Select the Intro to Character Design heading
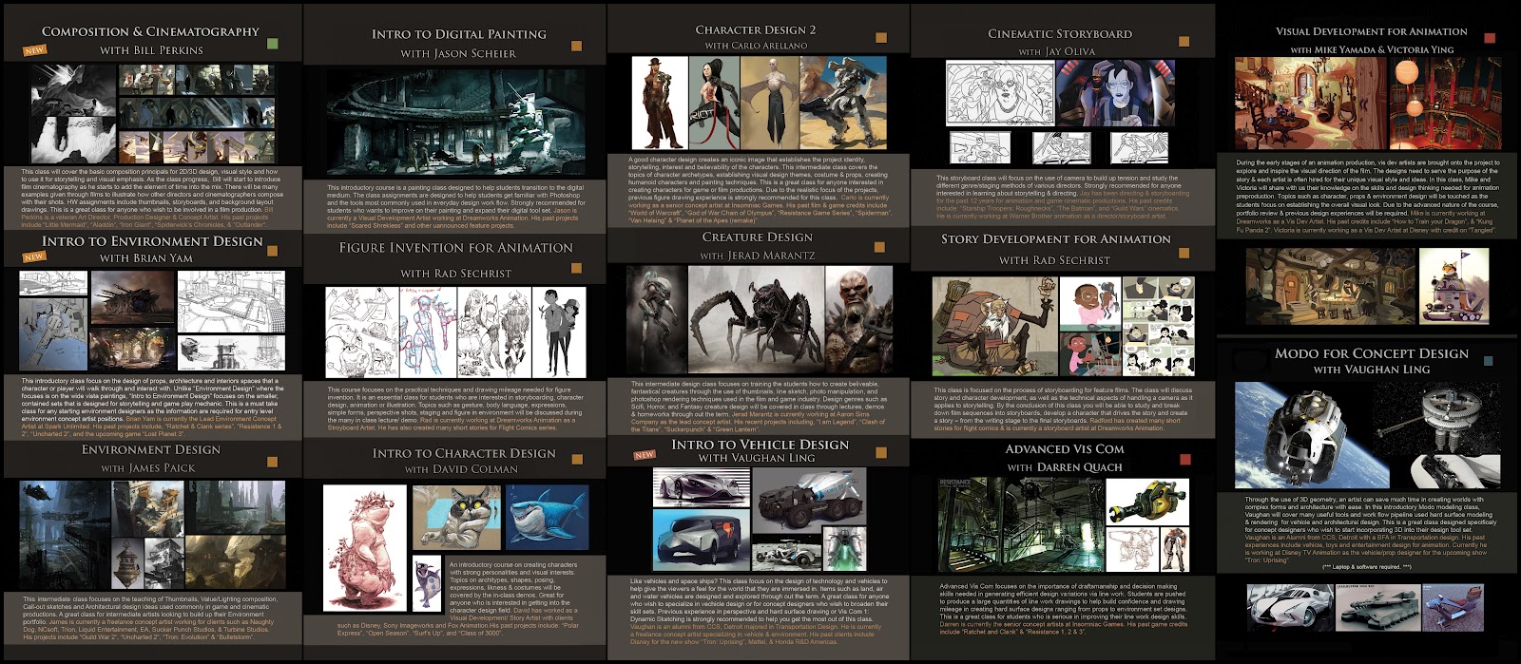 click(464, 454)
